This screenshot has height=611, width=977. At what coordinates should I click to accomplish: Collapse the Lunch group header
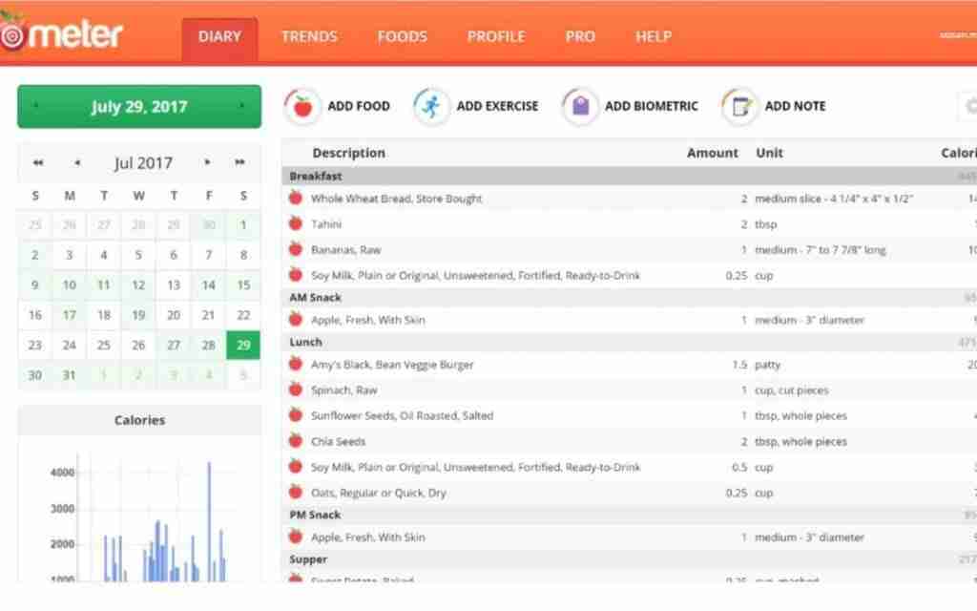tap(630, 343)
